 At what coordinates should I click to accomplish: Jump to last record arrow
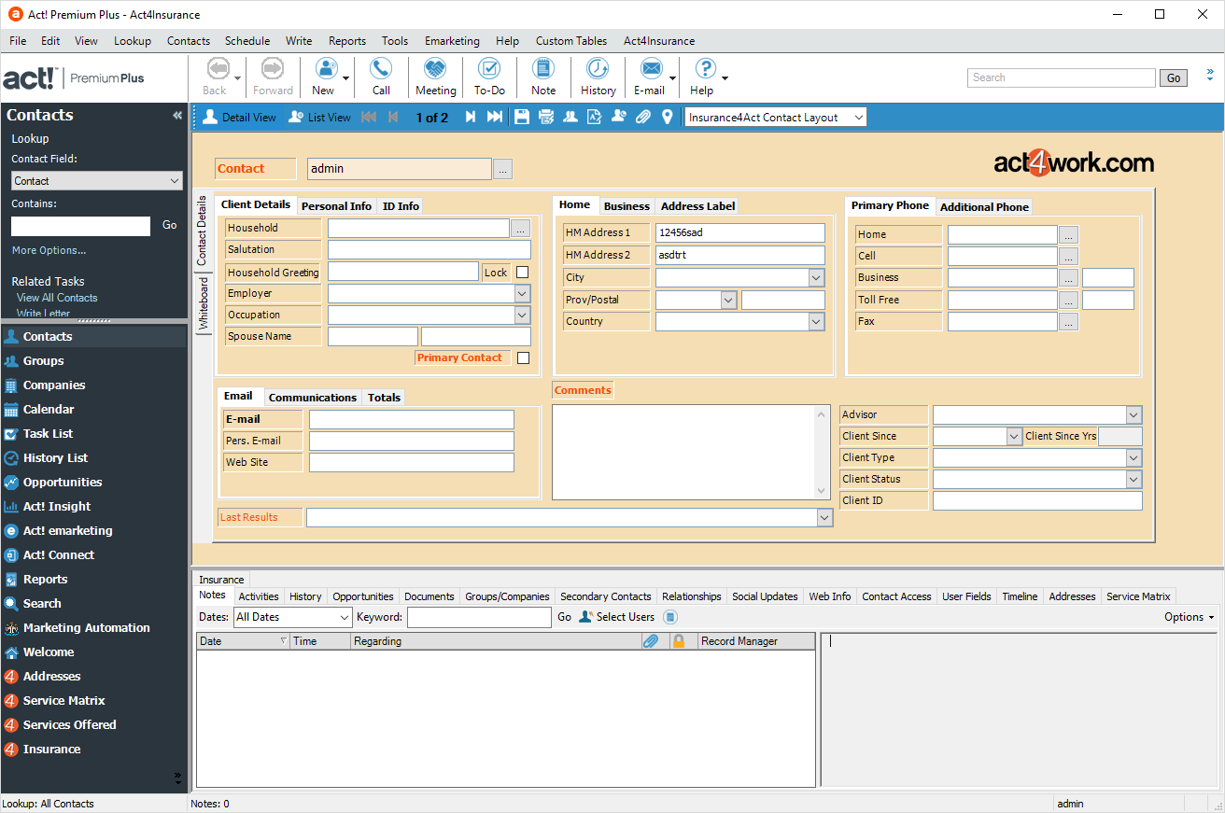(x=495, y=117)
